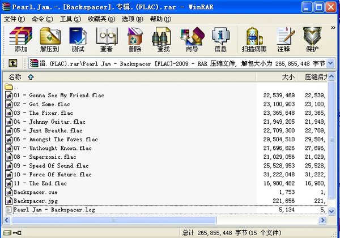340x238 pixels.
Task: Run the 测试 (Test) archive tool
Action: 78,40
